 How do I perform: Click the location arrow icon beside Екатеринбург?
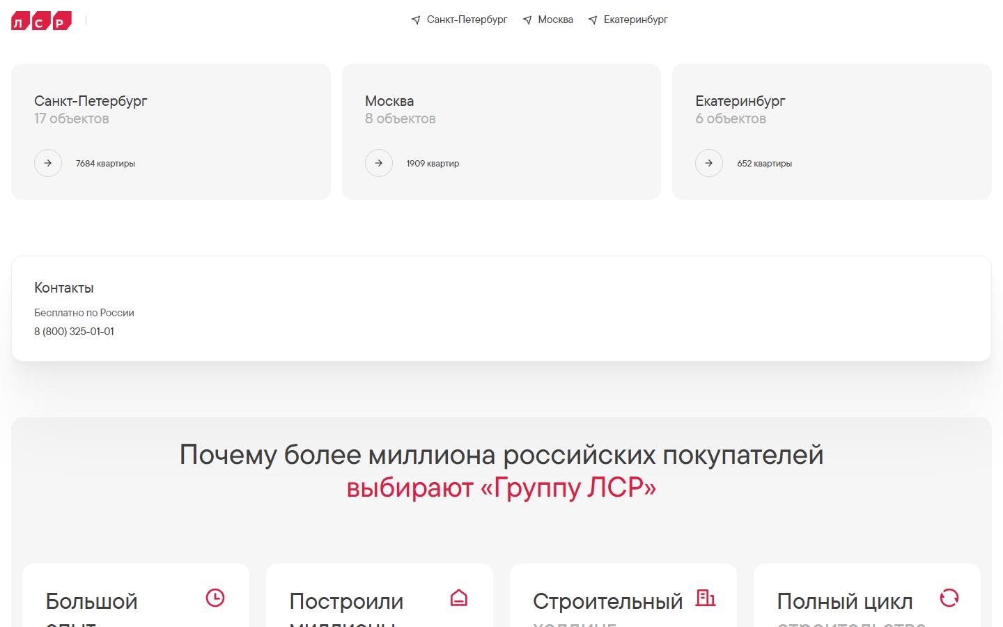pyautogui.click(x=593, y=20)
